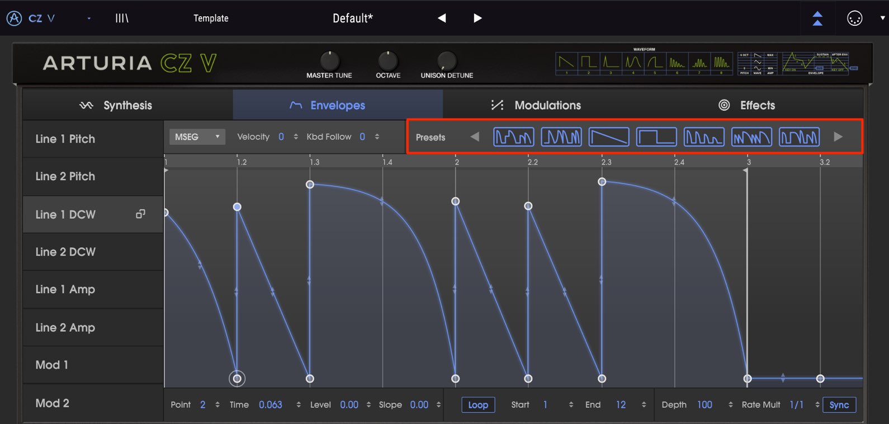Open the MSEG envelope type dropdown

pos(197,137)
